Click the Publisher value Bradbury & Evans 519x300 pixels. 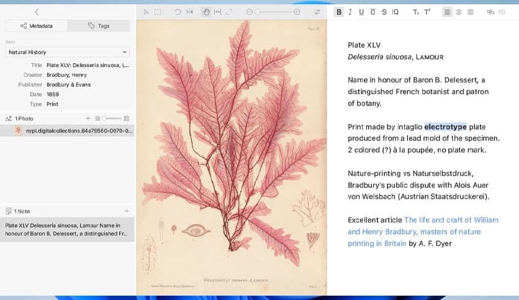[68, 84]
